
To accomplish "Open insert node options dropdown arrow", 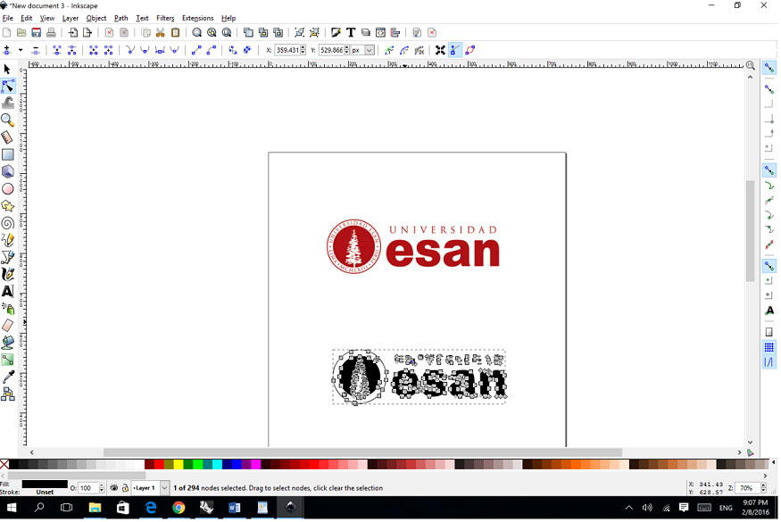I will [20, 50].
